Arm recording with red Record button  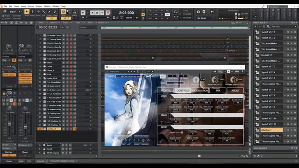click(108, 13)
